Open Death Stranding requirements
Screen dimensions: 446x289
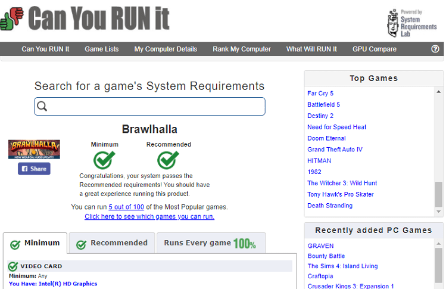coord(330,206)
